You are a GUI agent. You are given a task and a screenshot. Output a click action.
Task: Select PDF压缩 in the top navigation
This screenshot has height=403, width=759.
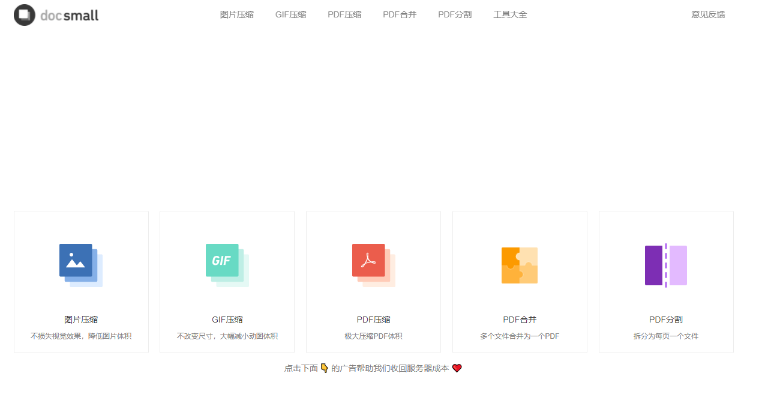point(344,14)
